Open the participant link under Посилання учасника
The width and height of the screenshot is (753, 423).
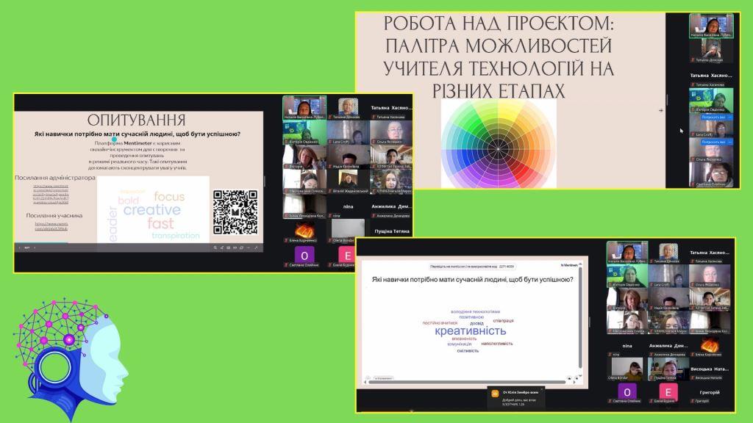[51, 226]
